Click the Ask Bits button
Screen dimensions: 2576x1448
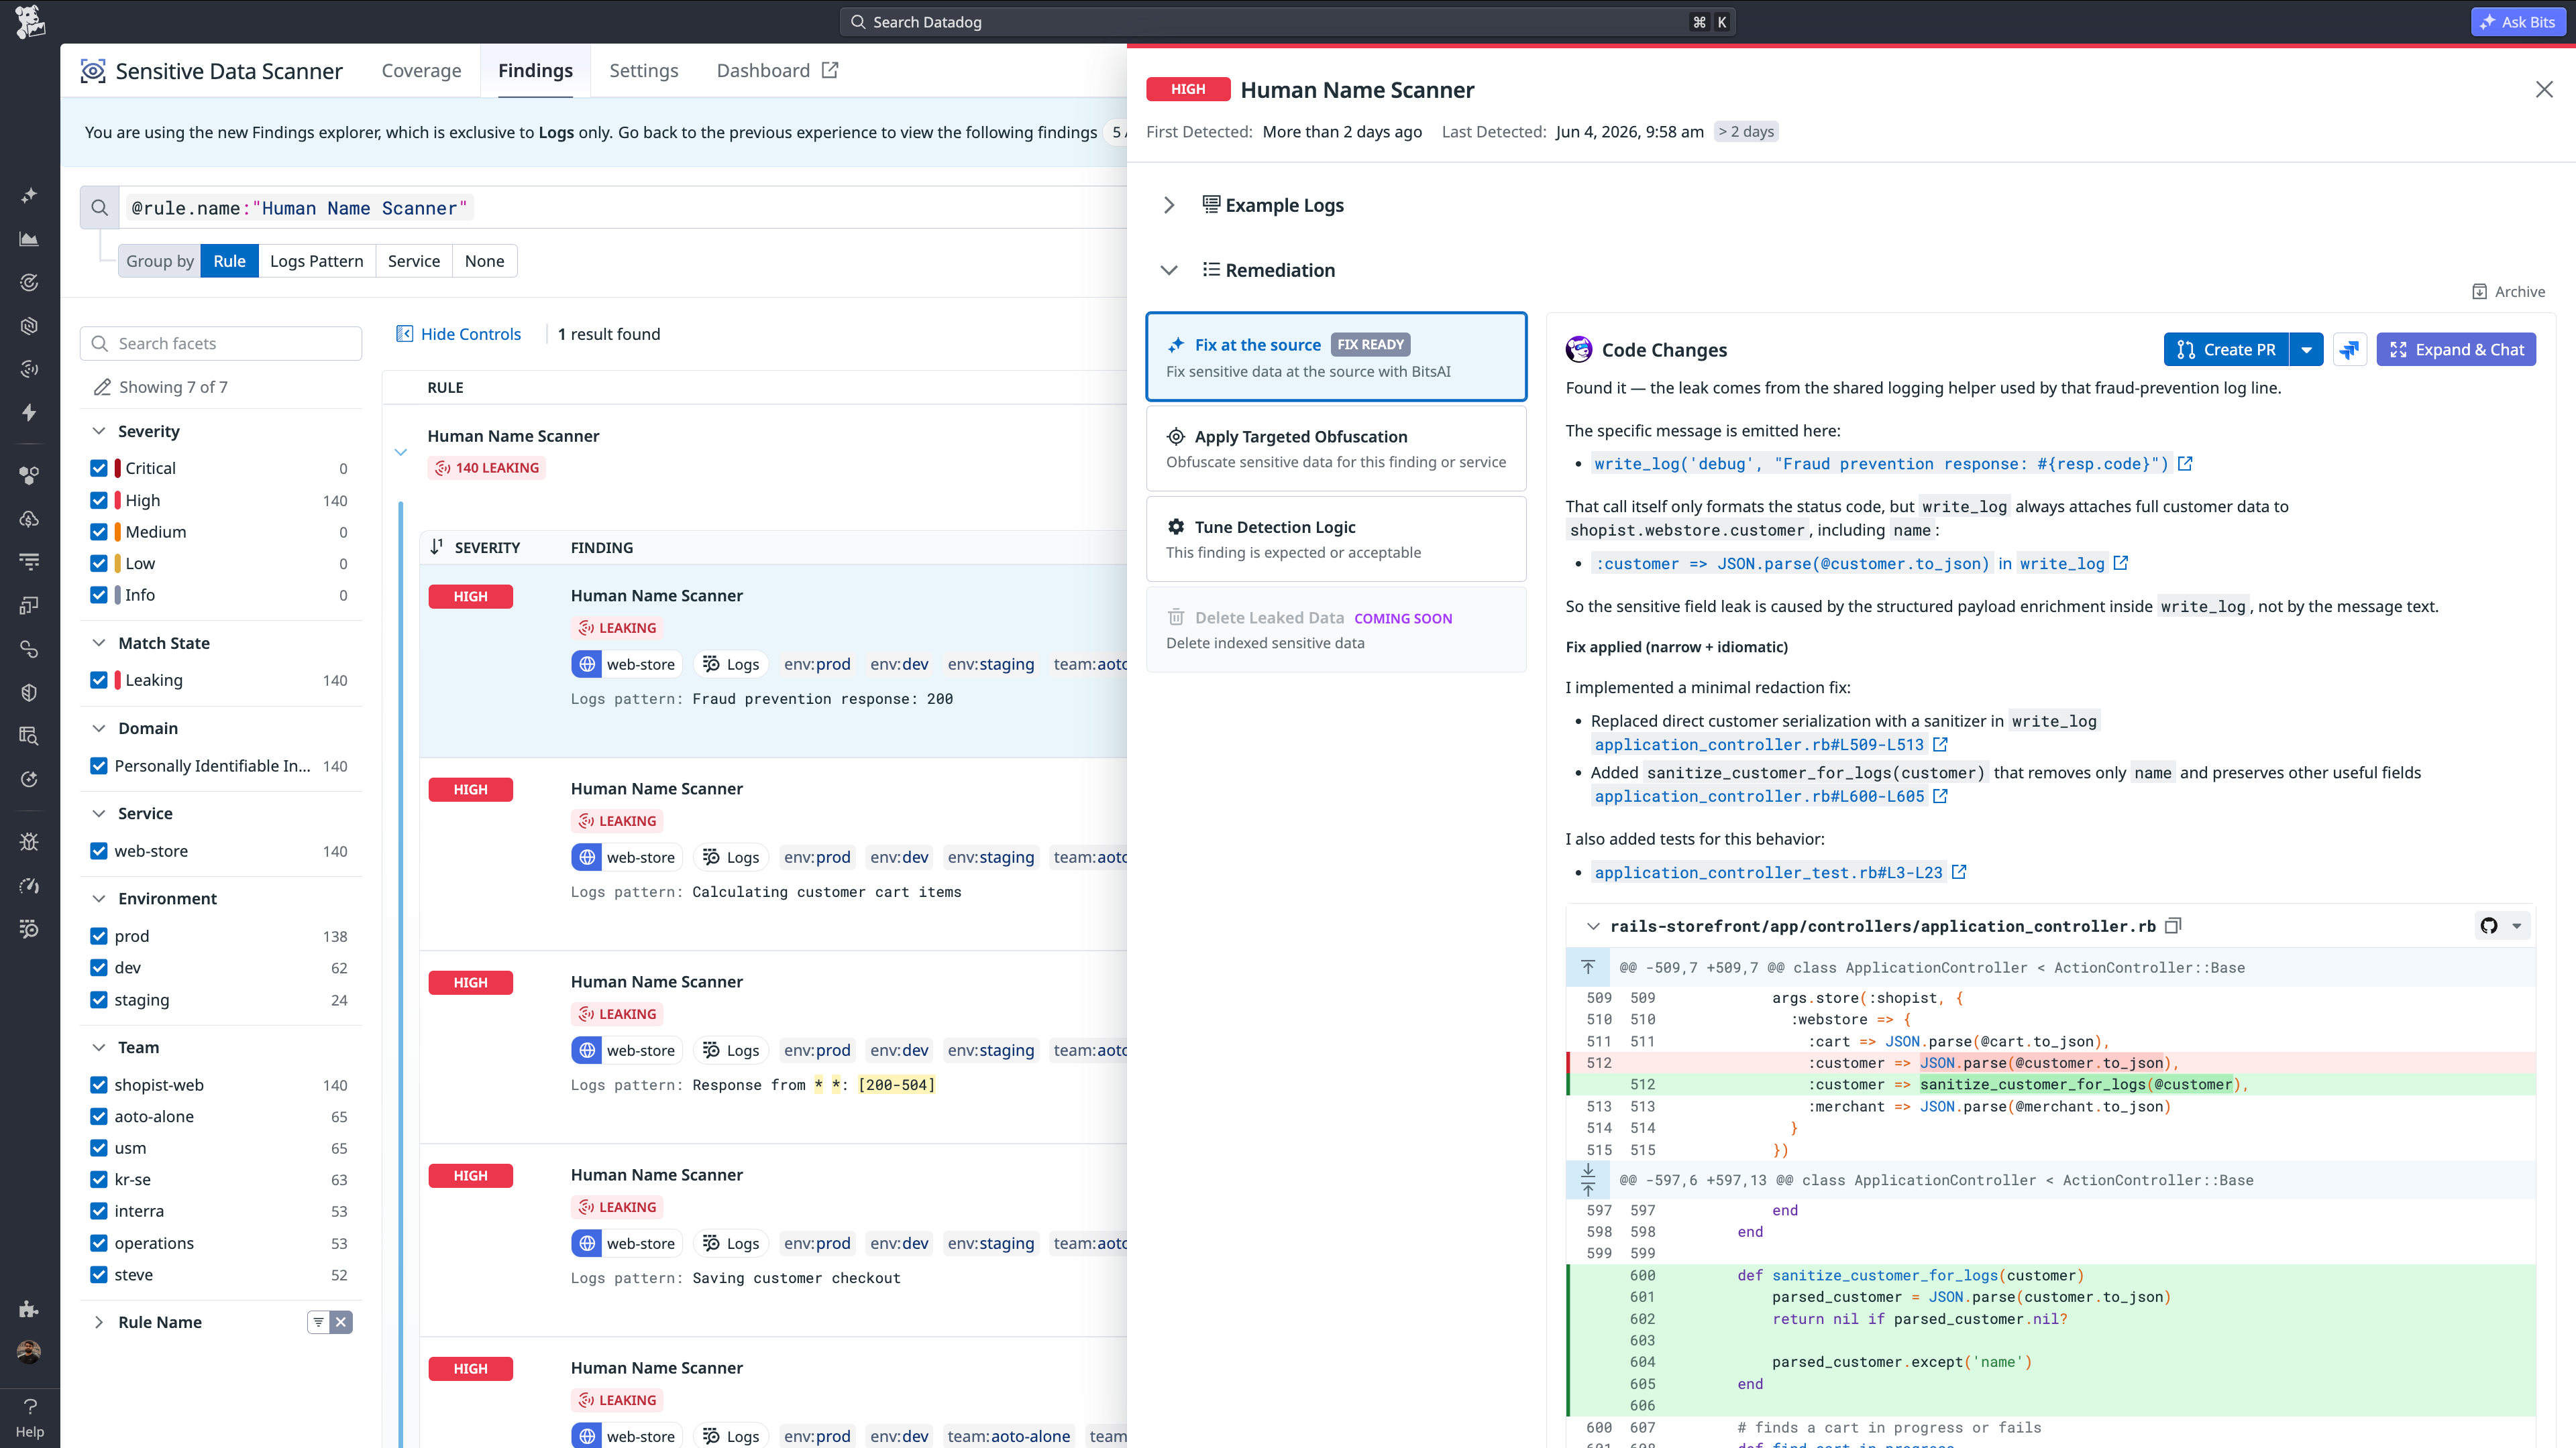coord(2517,22)
